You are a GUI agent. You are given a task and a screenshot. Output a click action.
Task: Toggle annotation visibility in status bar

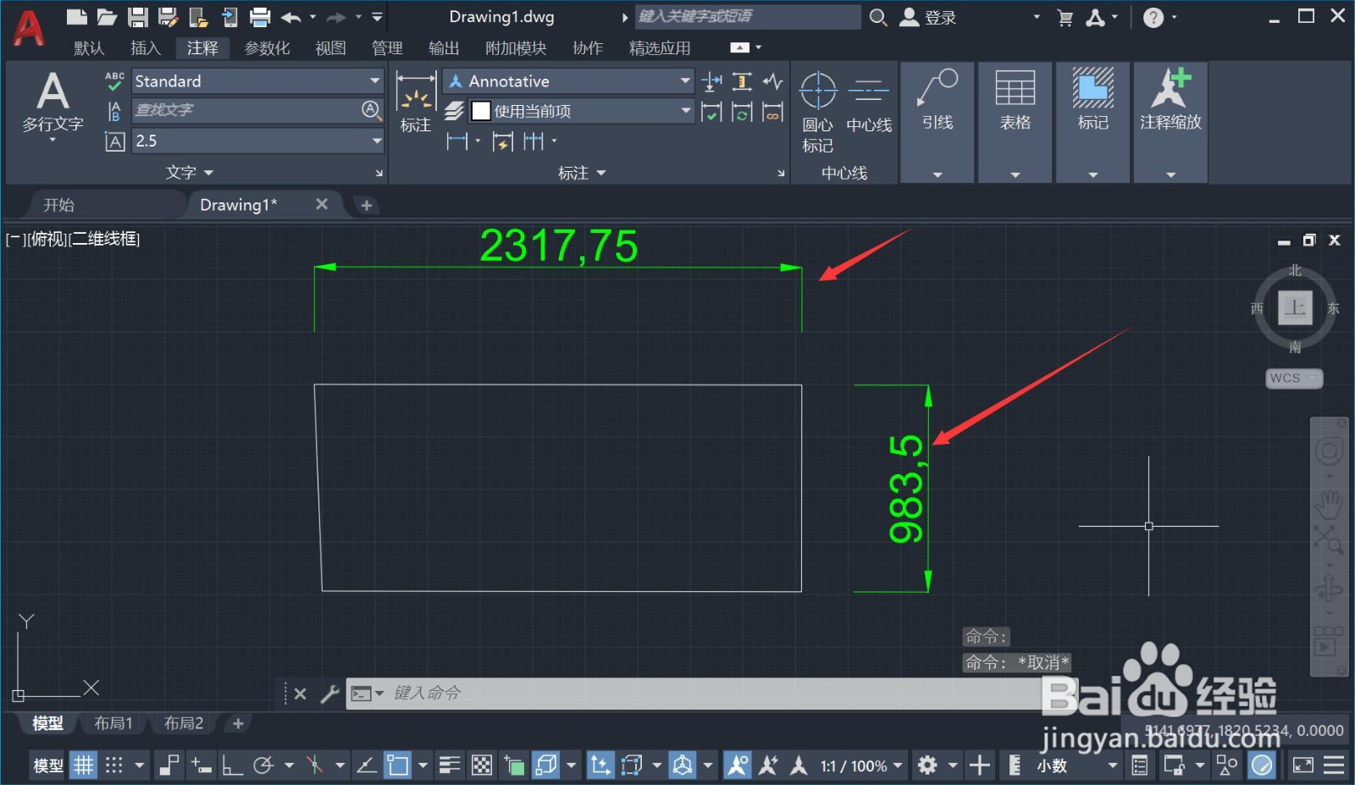738,766
